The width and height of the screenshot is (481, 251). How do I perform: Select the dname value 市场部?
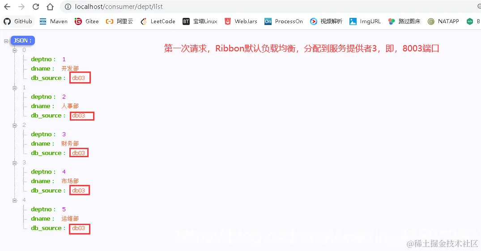click(x=70, y=181)
